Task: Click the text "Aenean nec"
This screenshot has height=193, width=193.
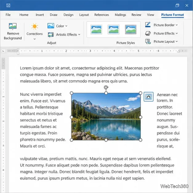Action: [x=167, y=95]
